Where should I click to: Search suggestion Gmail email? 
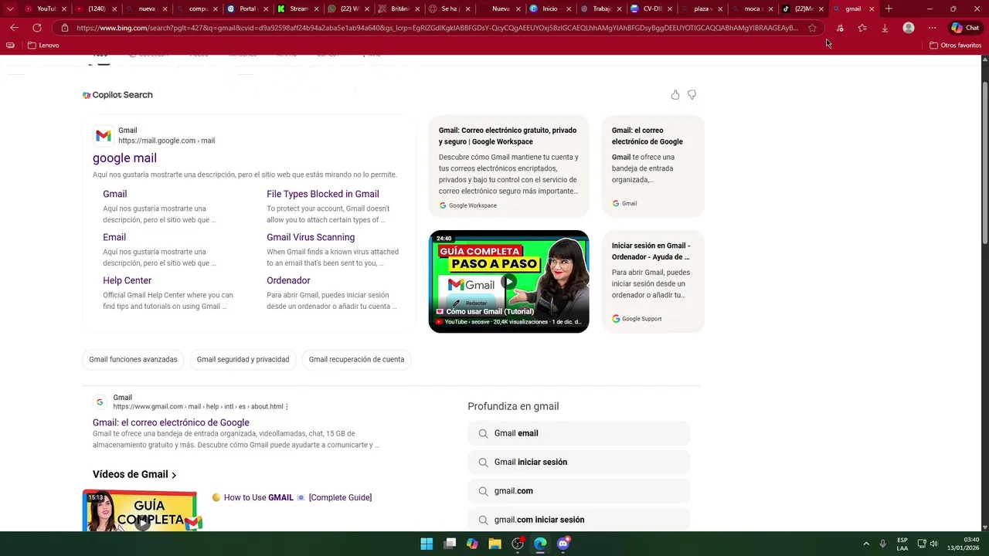coord(579,433)
